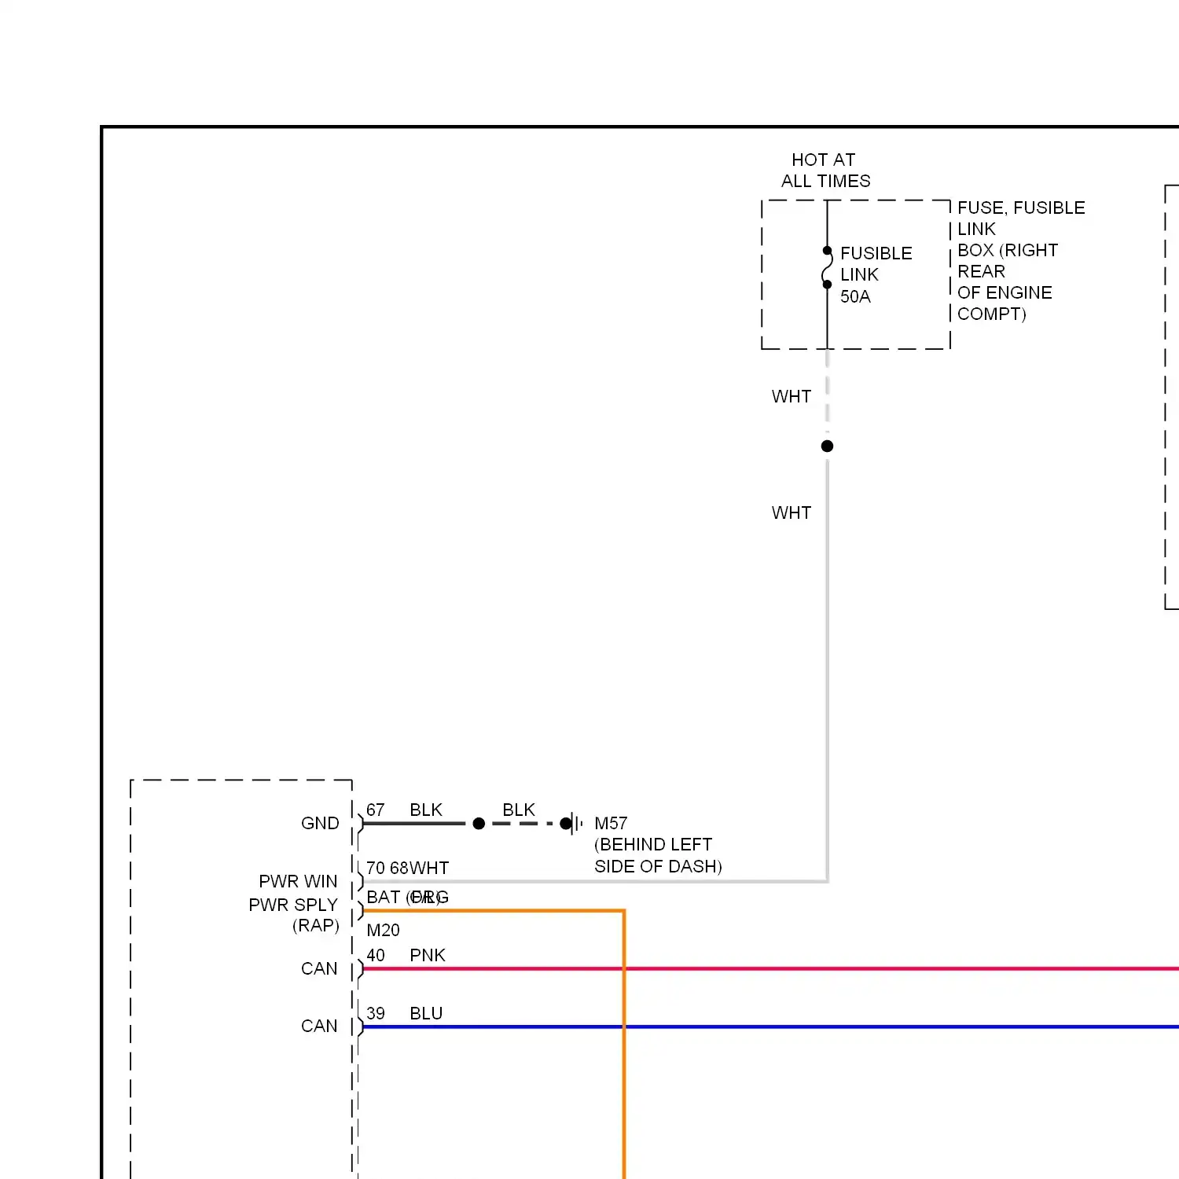
Task: Click the WHT label between fuse box and splice dot
Action: [791, 396]
